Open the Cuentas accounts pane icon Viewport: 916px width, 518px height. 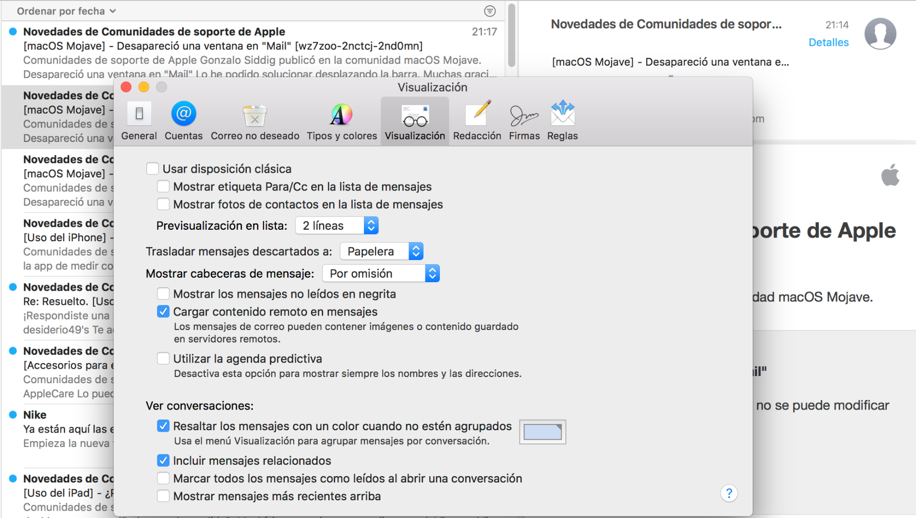(x=183, y=115)
